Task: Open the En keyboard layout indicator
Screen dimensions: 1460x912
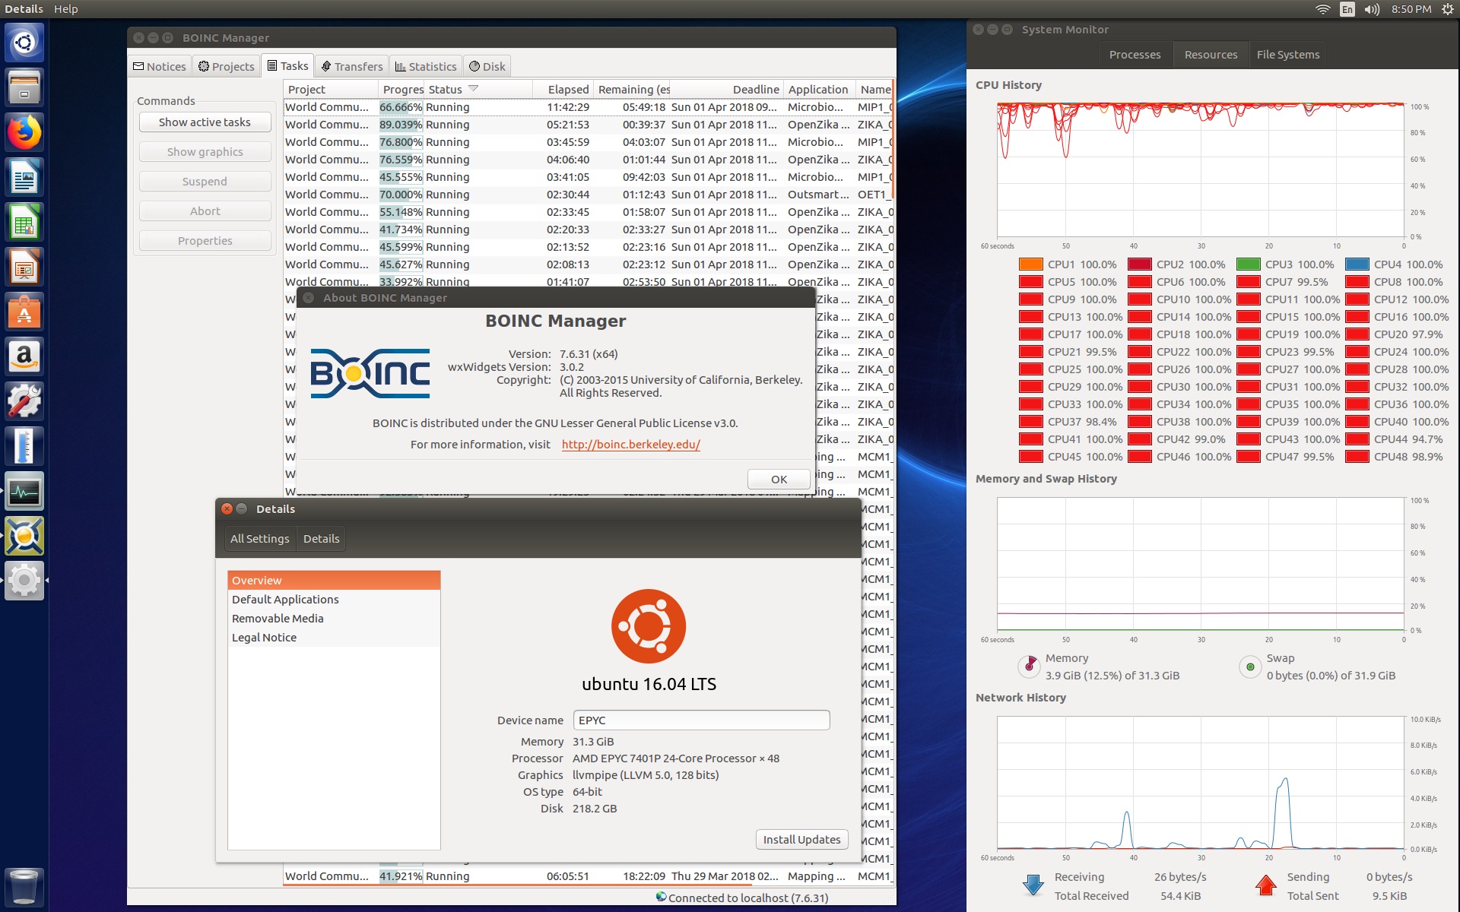Action: pos(1347,9)
